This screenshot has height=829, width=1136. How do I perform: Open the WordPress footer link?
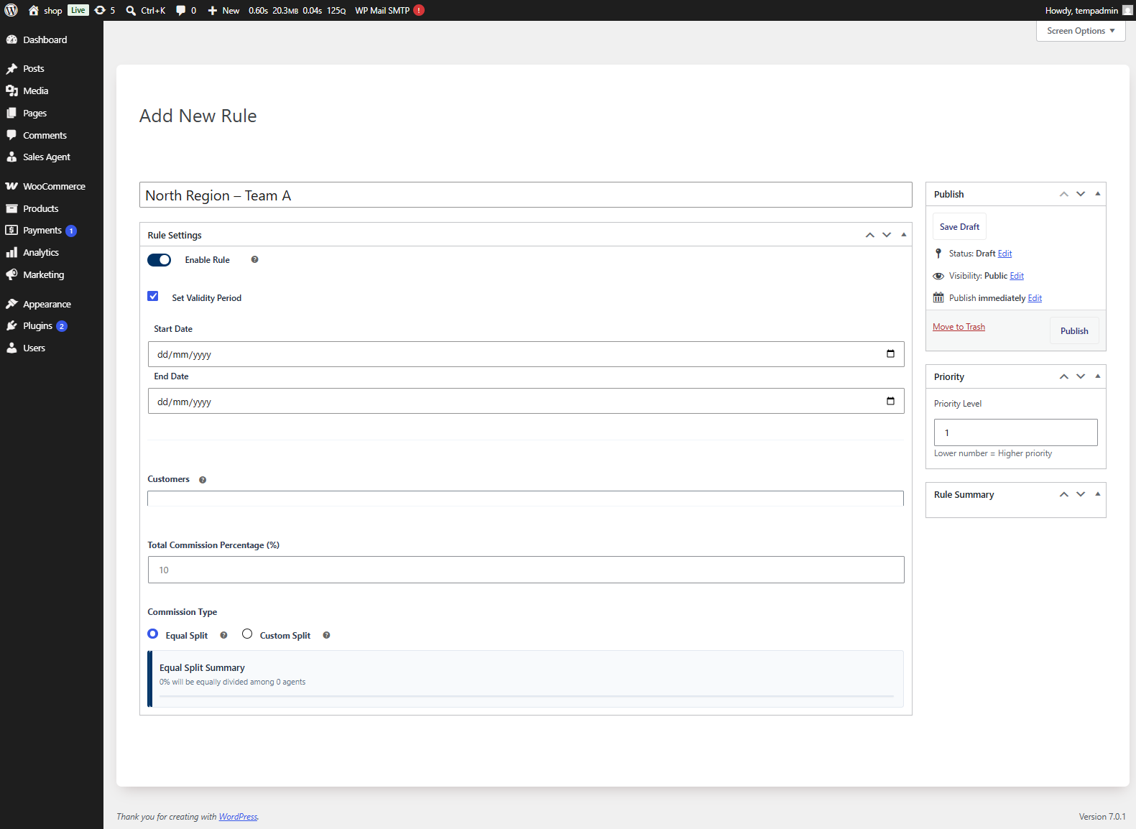238,817
